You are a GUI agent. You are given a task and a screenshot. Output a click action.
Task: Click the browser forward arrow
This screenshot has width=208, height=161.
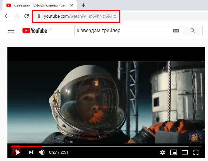click(x=17, y=16)
